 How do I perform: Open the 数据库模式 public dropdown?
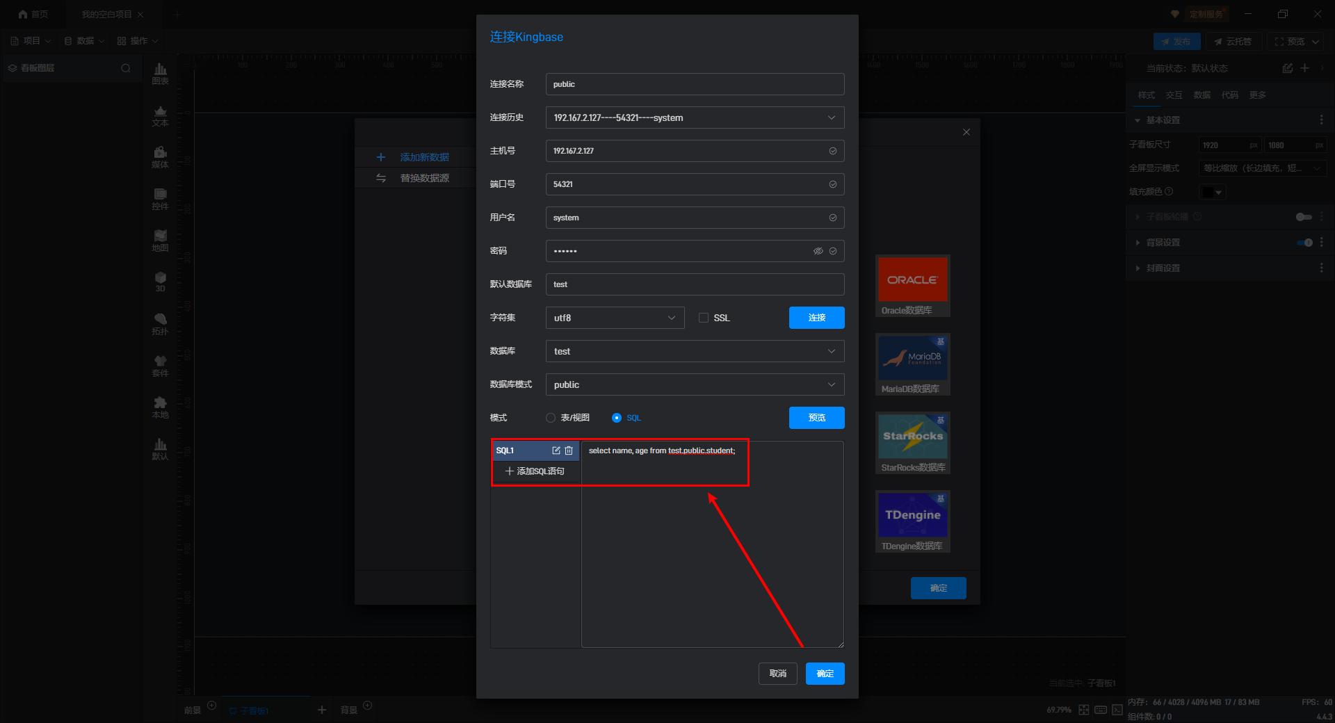point(695,384)
